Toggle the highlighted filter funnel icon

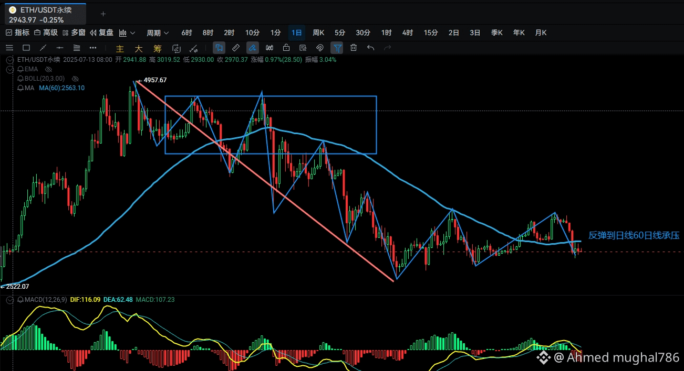[337, 48]
